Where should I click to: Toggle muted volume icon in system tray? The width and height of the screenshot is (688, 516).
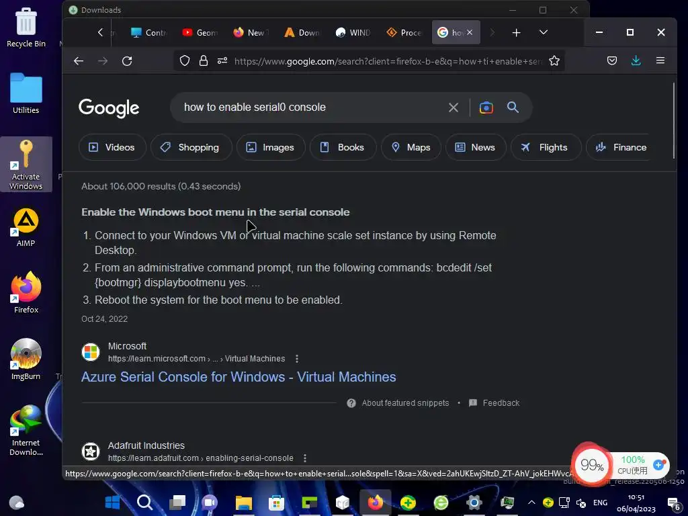(581, 503)
